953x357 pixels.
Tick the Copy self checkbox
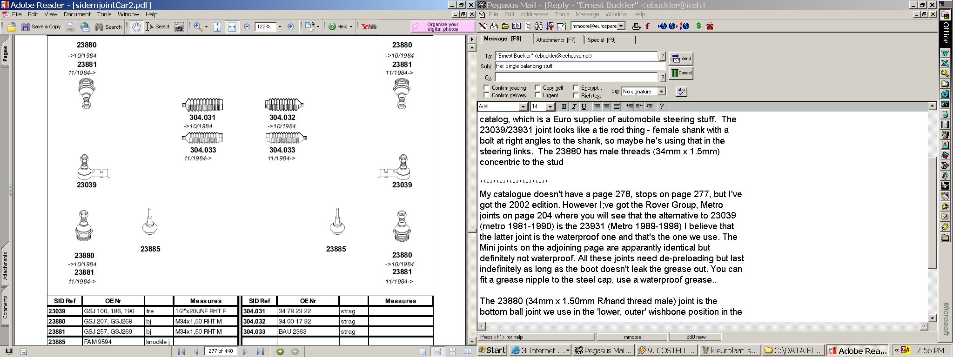(537, 87)
